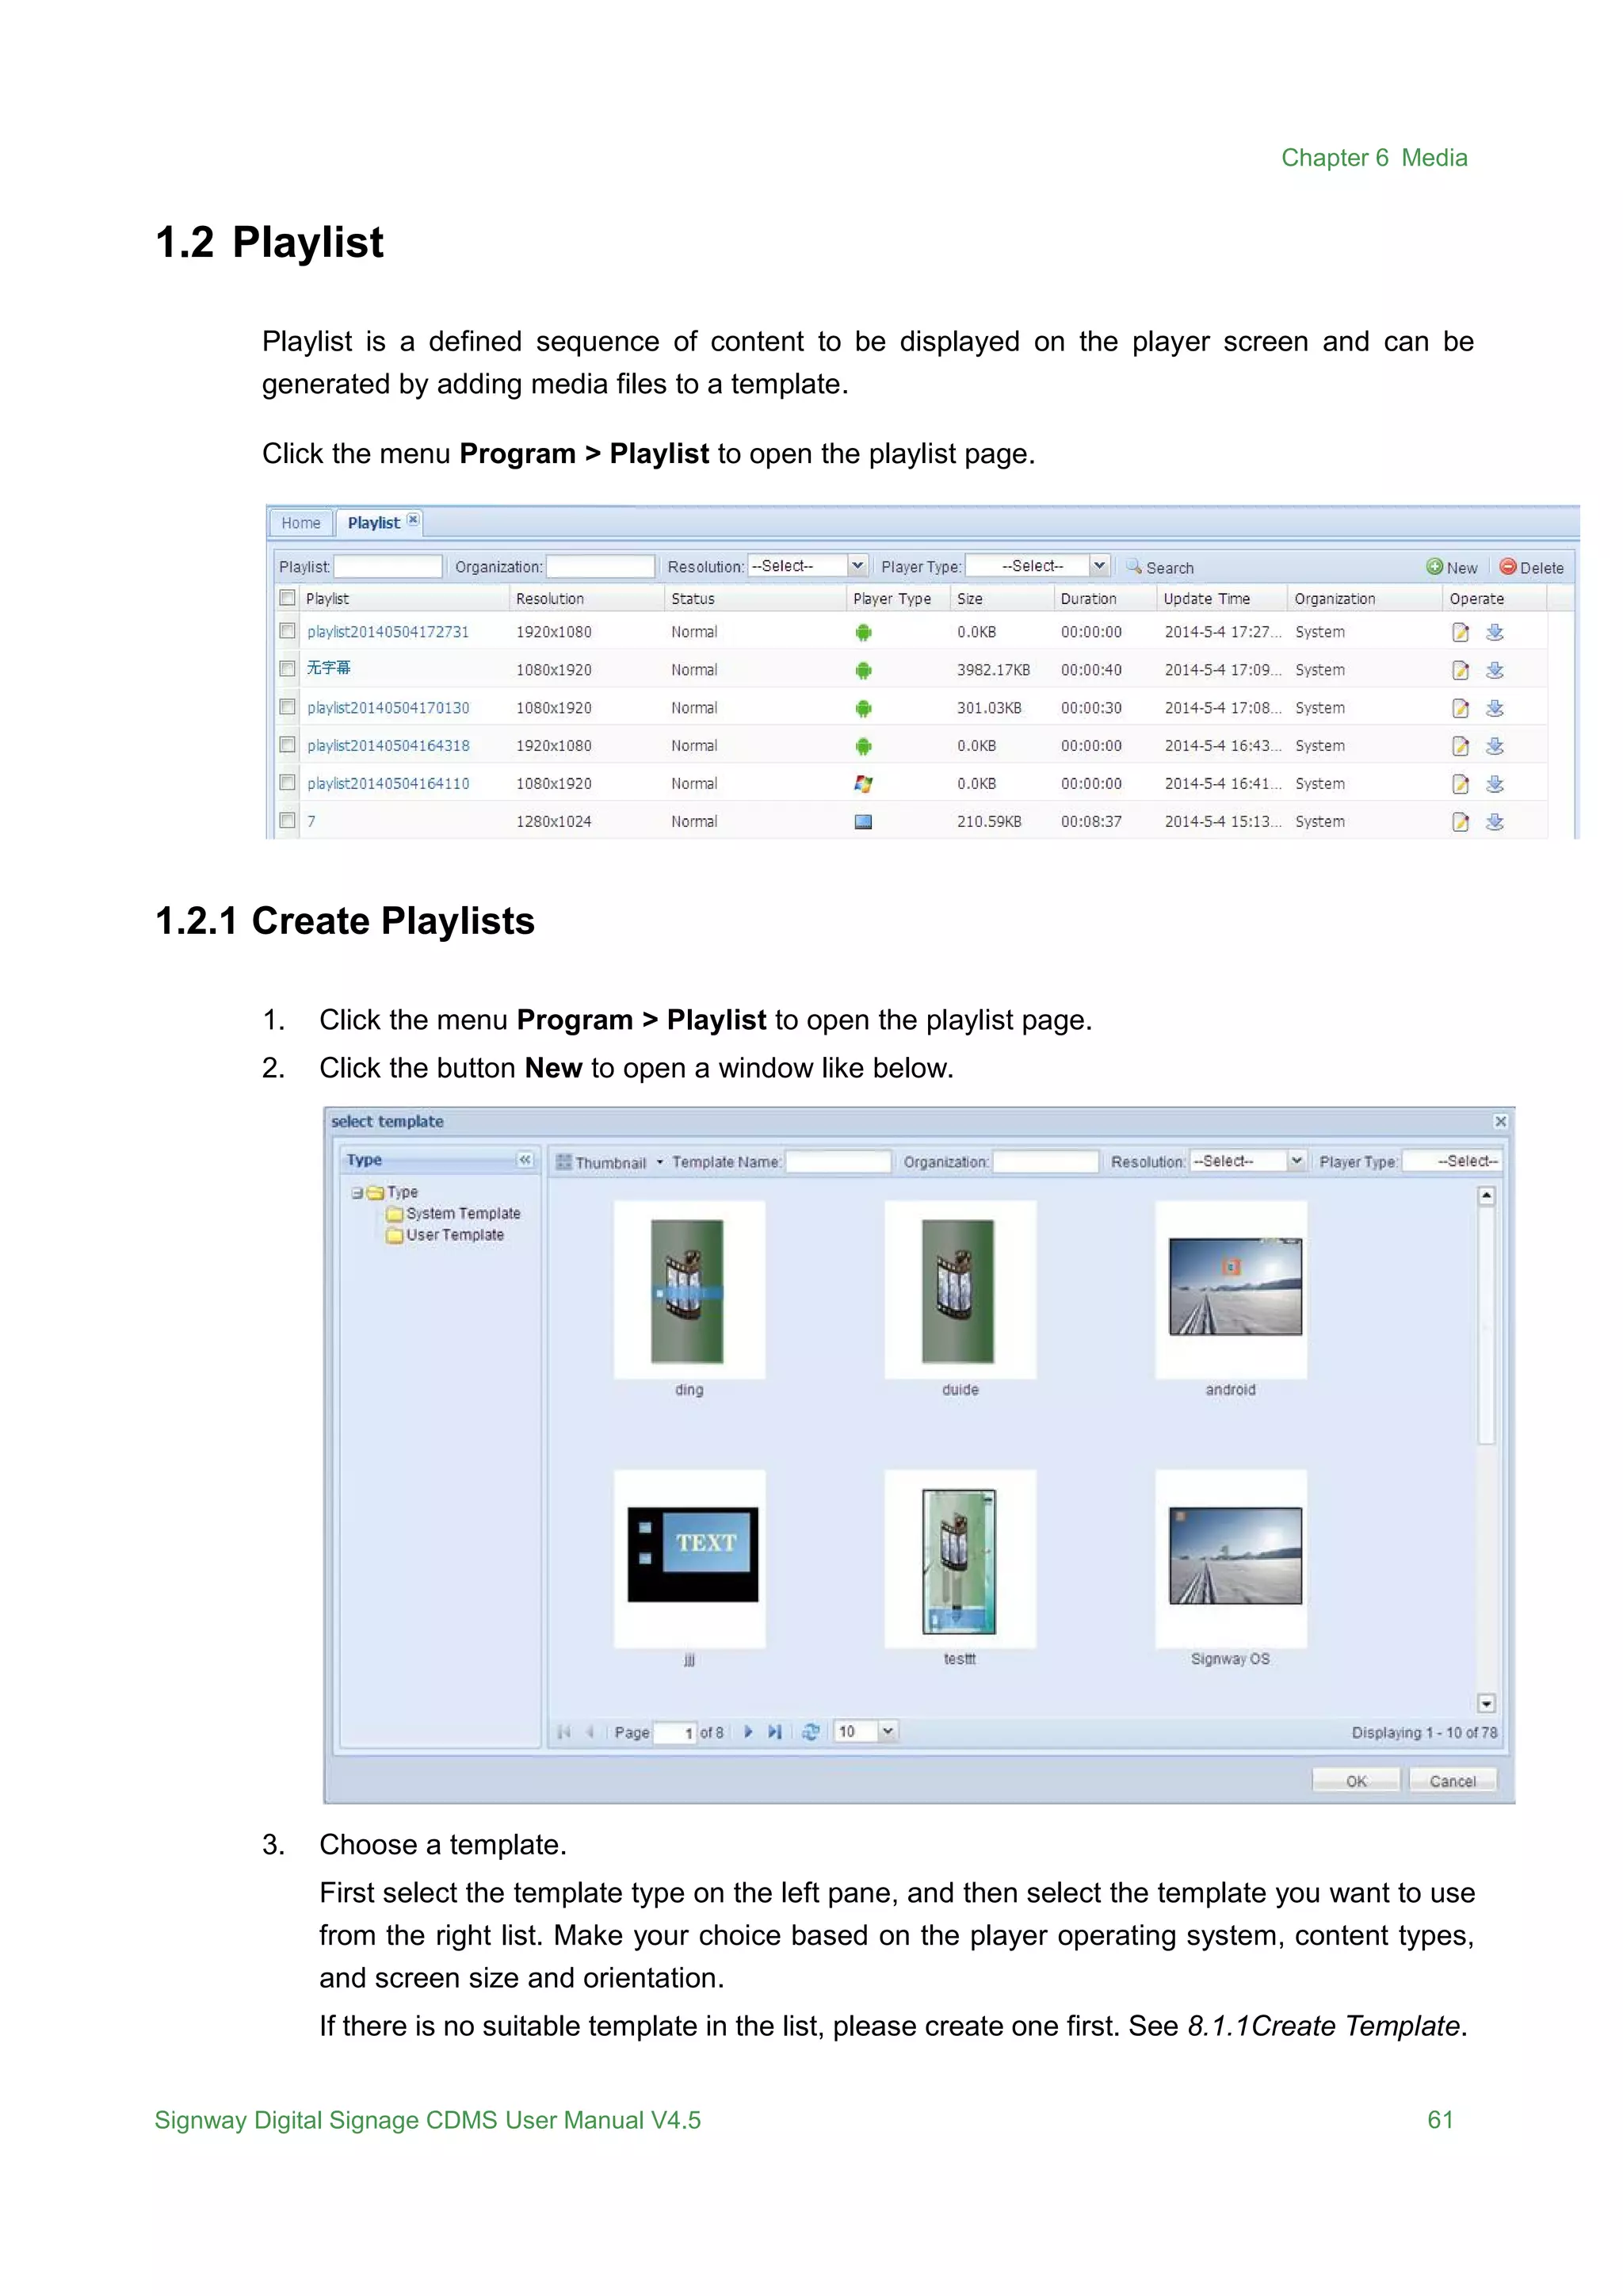Click the refresh icon in template pager
Viewport: 1623px width, 2296px height.
point(811,1732)
